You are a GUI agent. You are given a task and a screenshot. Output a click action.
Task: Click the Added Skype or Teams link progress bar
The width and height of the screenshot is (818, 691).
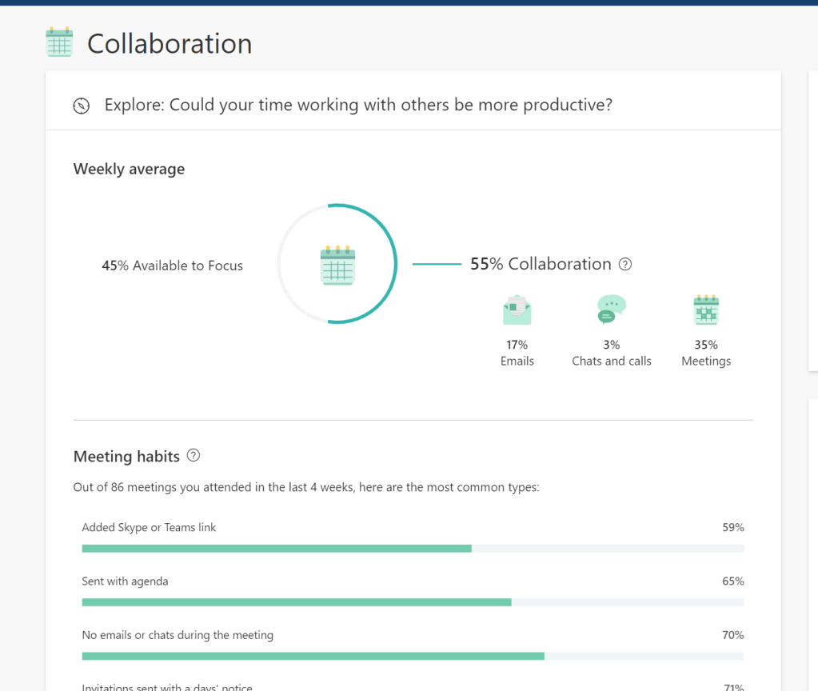point(413,549)
